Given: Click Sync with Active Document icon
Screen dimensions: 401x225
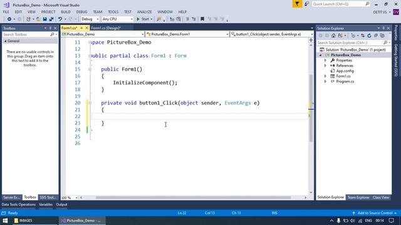Looking at the screenshot, I should point(363,36).
